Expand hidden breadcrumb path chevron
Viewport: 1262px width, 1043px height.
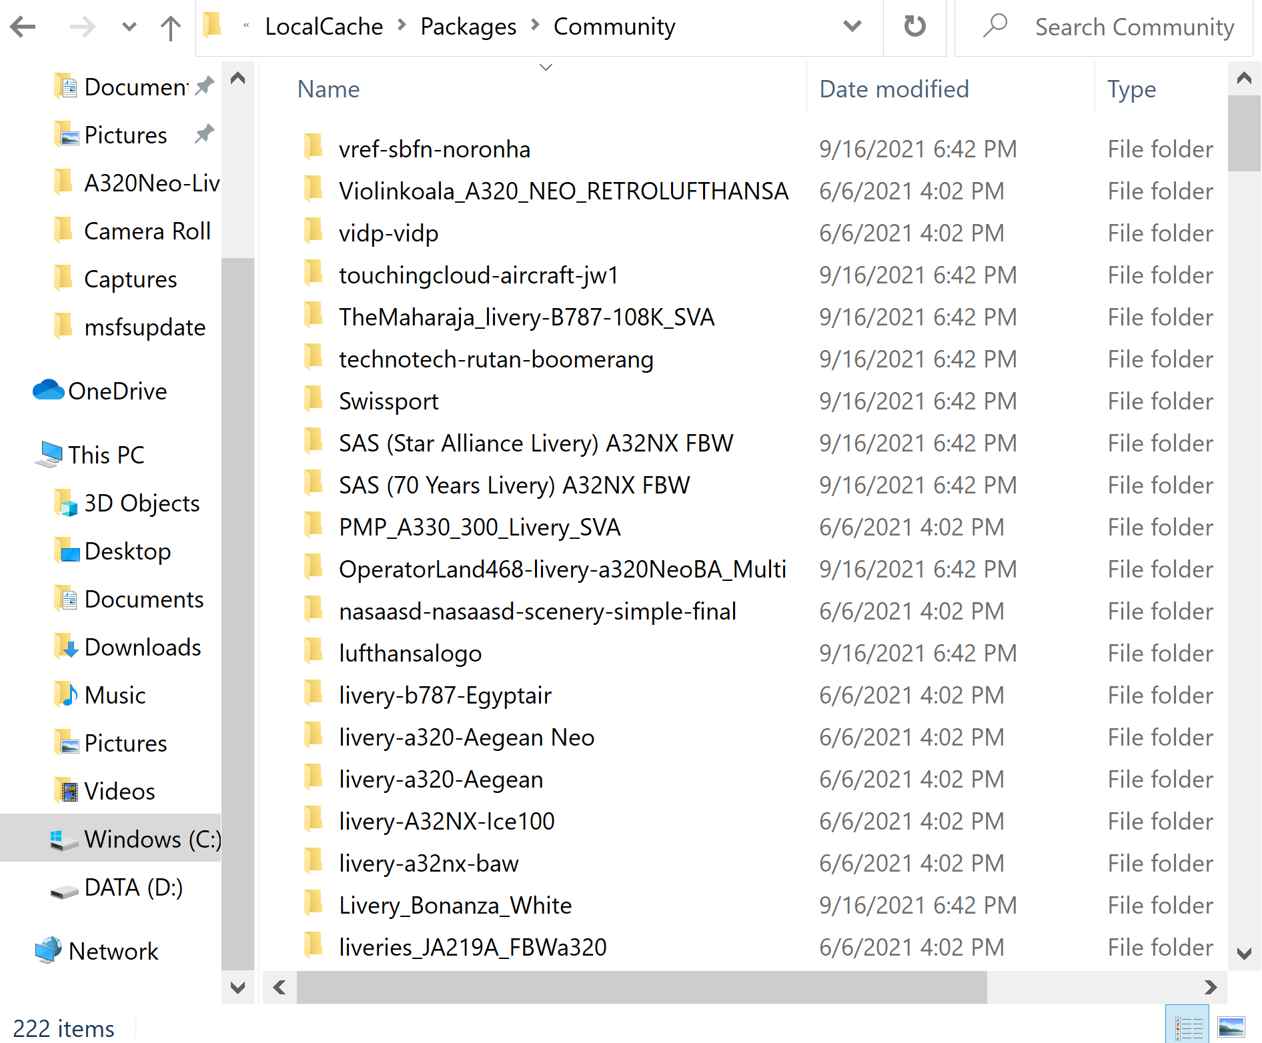(246, 27)
